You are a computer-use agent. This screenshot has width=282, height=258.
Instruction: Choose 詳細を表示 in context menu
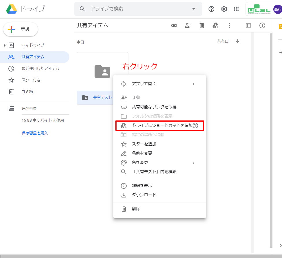click(x=160, y=186)
